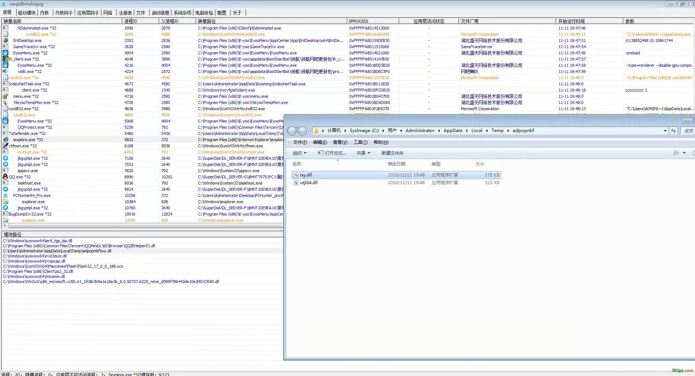The width and height of the screenshot is (695, 376).
Task: Expand the view options dropdown arrow
Action: 684,153
